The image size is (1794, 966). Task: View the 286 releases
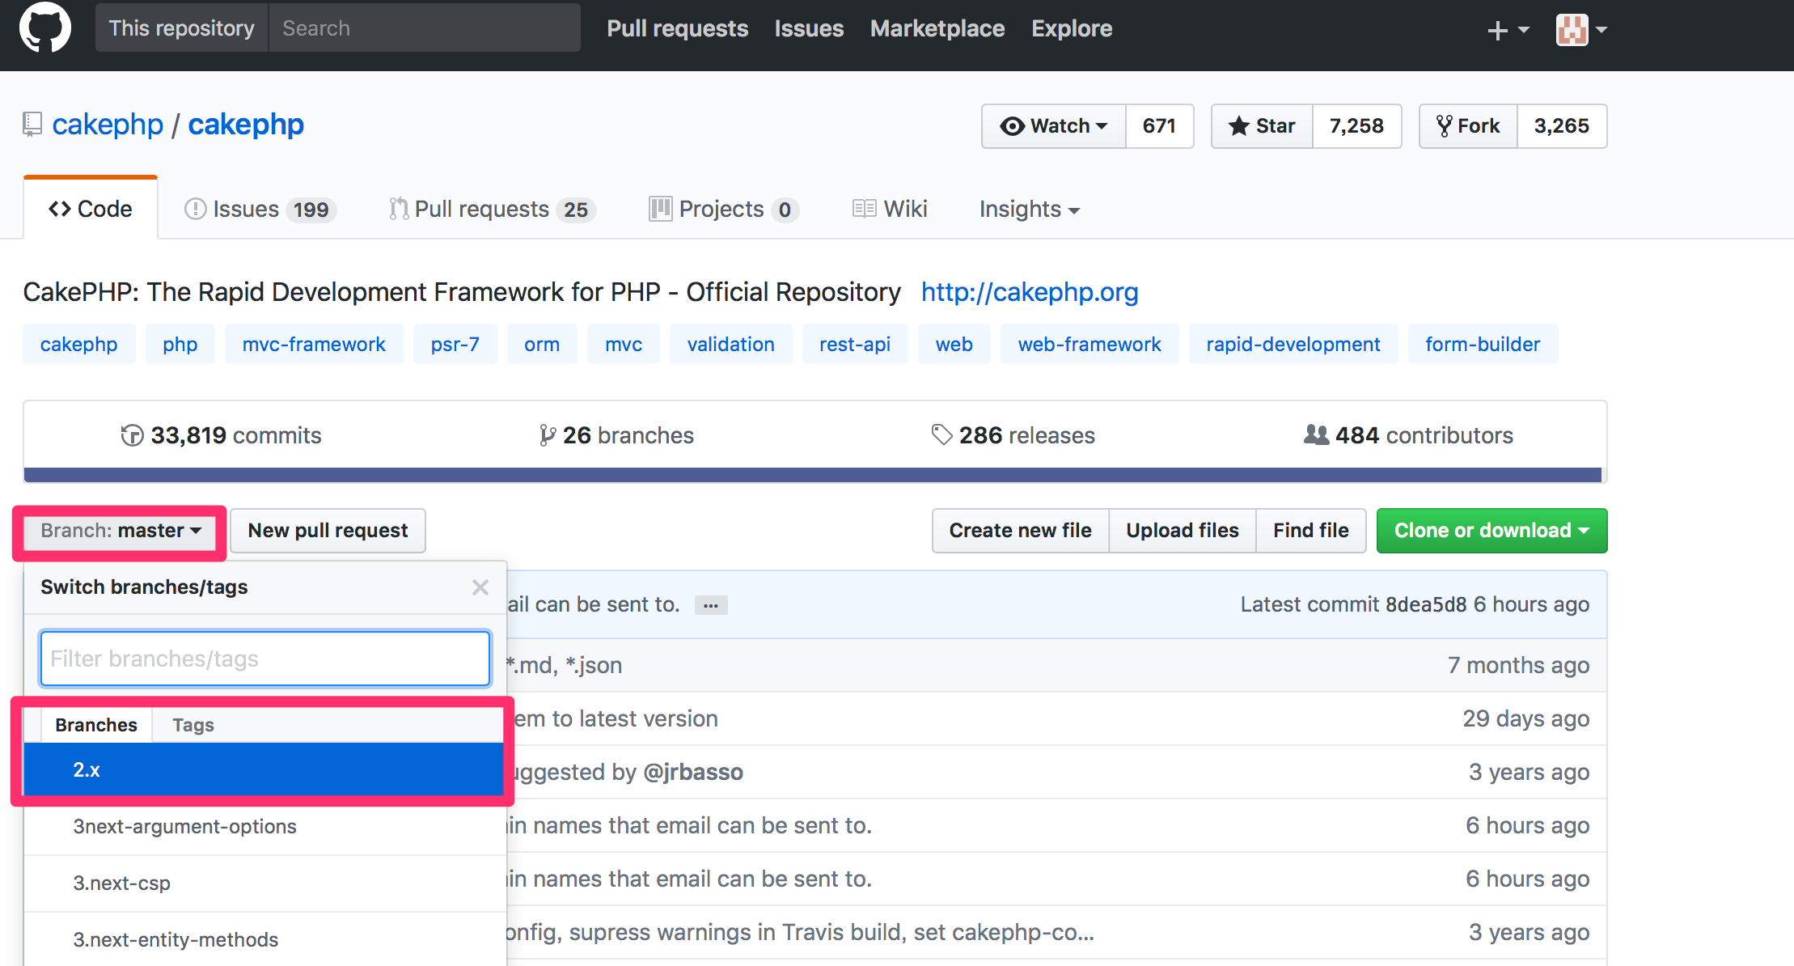click(x=1013, y=435)
